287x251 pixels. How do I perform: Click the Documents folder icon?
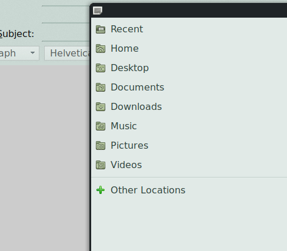click(101, 88)
